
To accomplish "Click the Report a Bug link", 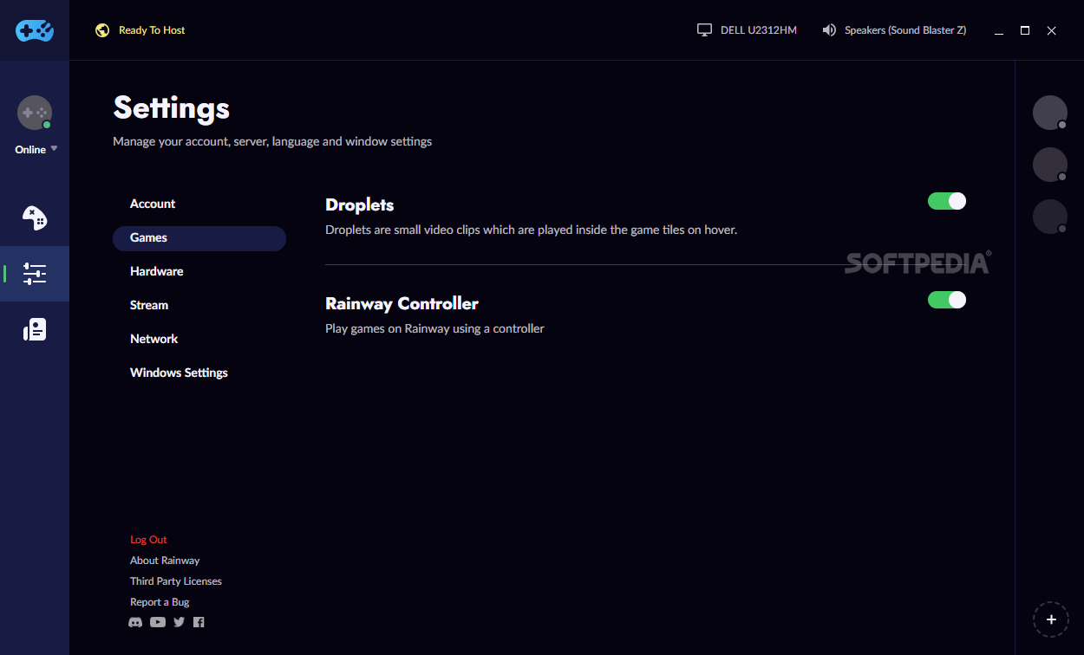I will coord(160,602).
